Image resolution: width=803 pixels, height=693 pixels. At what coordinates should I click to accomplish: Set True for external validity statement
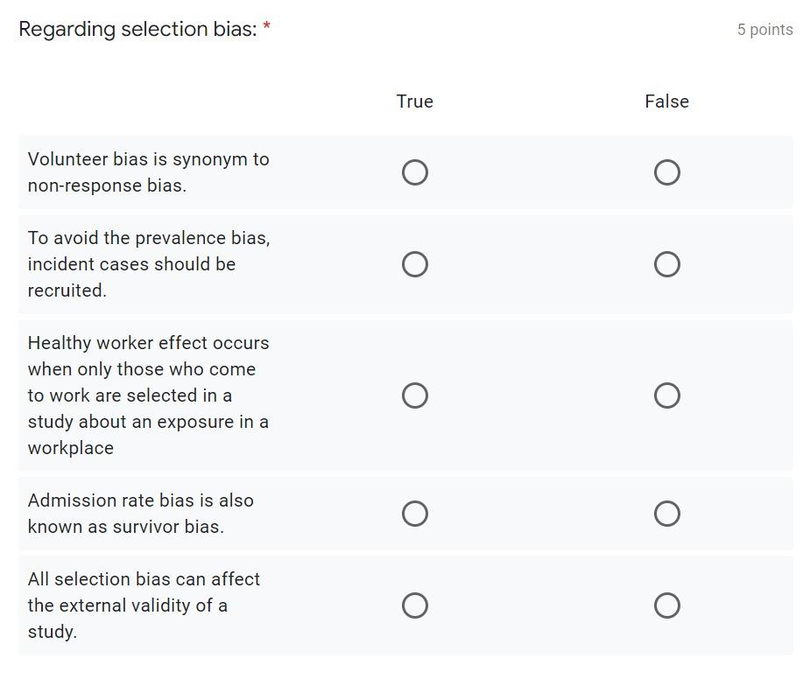pos(415,605)
